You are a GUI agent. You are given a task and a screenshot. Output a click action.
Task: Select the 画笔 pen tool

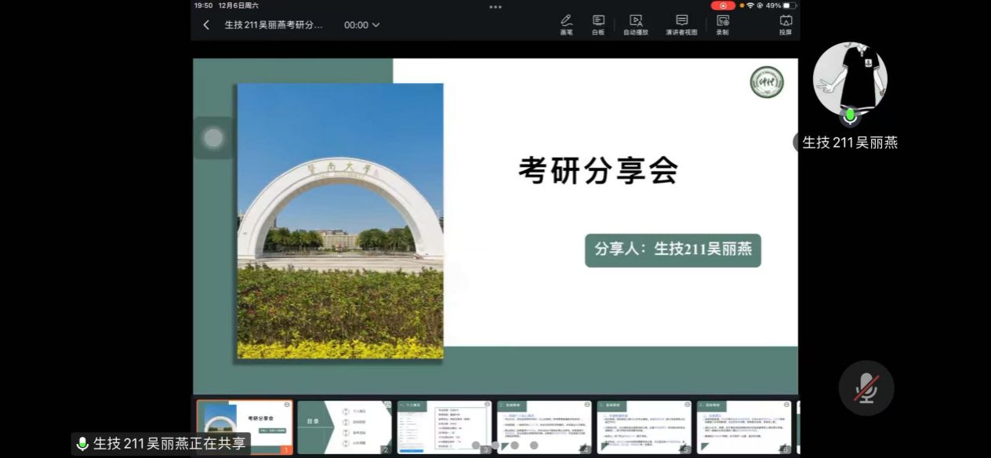click(x=566, y=24)
